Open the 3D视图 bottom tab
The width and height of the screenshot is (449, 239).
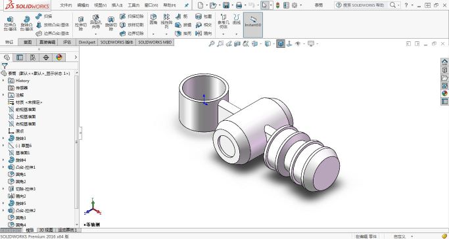45,230
